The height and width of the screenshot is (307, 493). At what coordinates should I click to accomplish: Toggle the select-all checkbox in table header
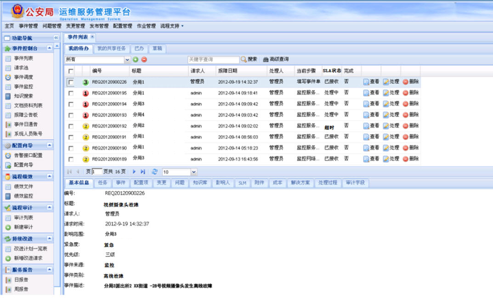(71, 71)
